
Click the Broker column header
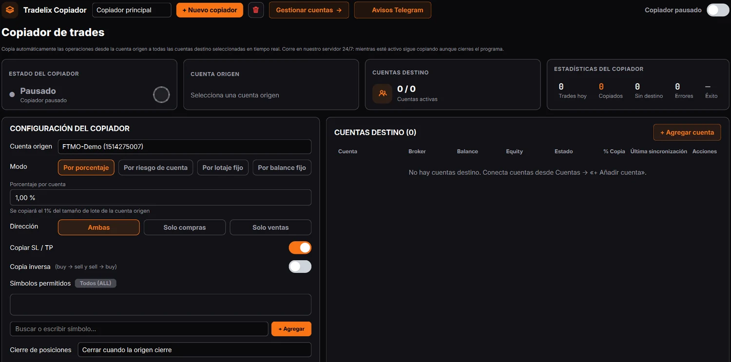pos(417,152)
